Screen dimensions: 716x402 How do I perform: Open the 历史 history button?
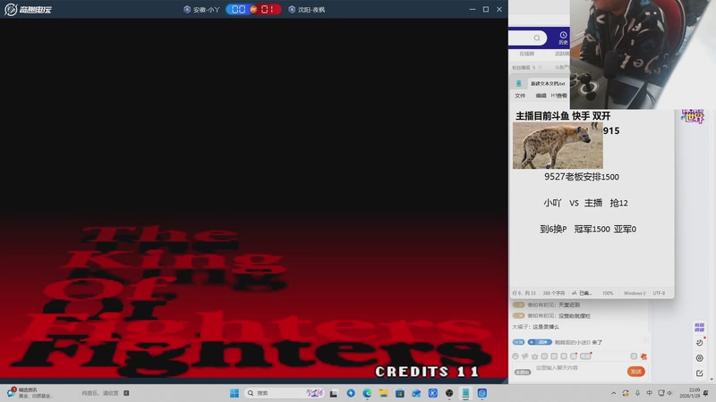pyautogui.click(x=563, y=38)
